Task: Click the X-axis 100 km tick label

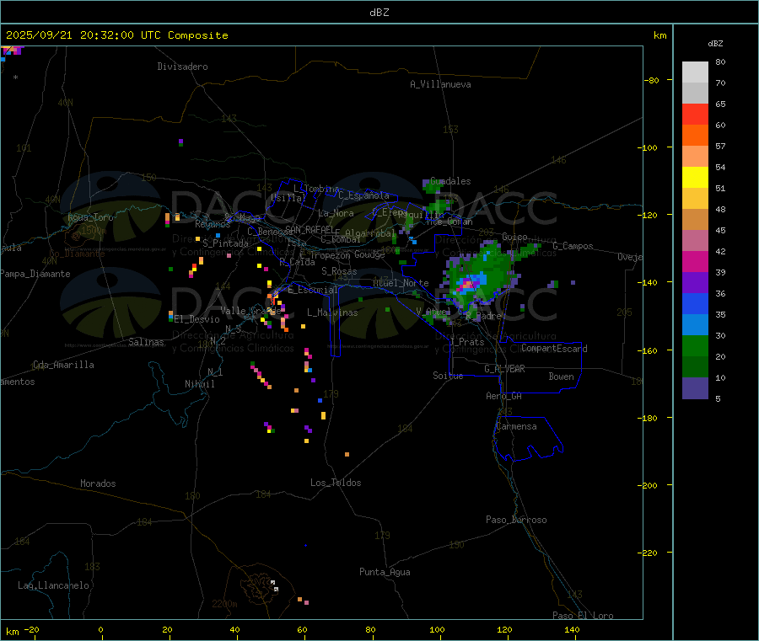Action: tap(437, 629)
